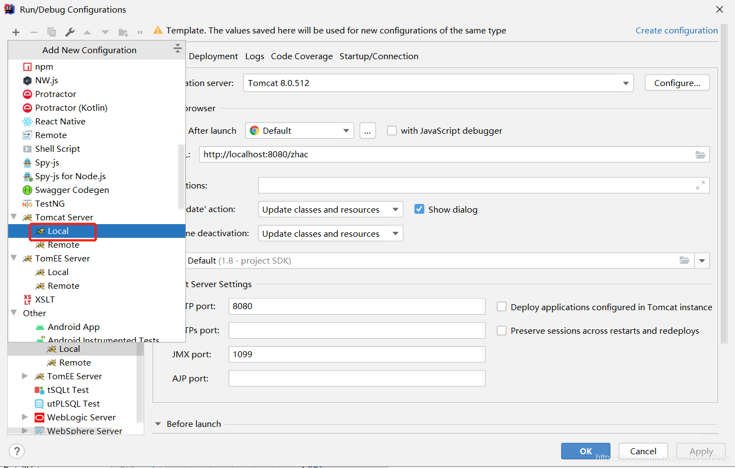This screenshot has height=468, width=735.
Task: Click the Configure... button
Action: [677, 83]
